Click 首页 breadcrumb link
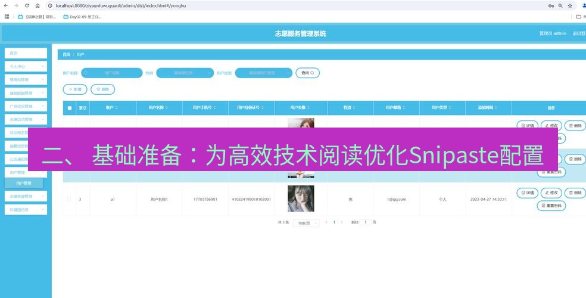The width and height of the screenshot is (586, 298). tap(67, 55)
